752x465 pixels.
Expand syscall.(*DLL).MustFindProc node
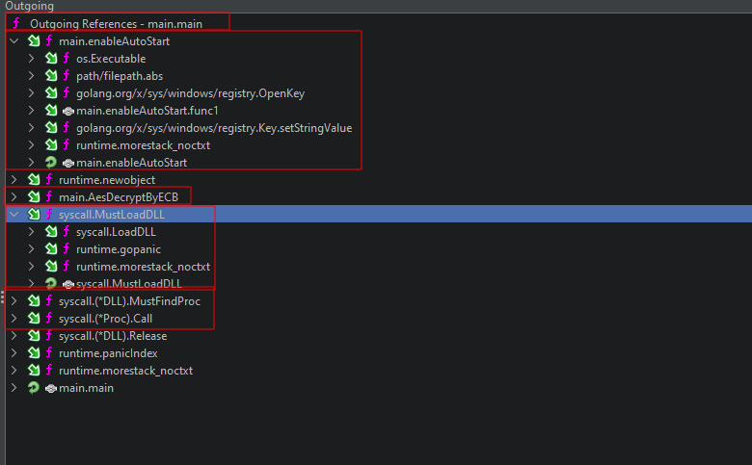[14, 300]
